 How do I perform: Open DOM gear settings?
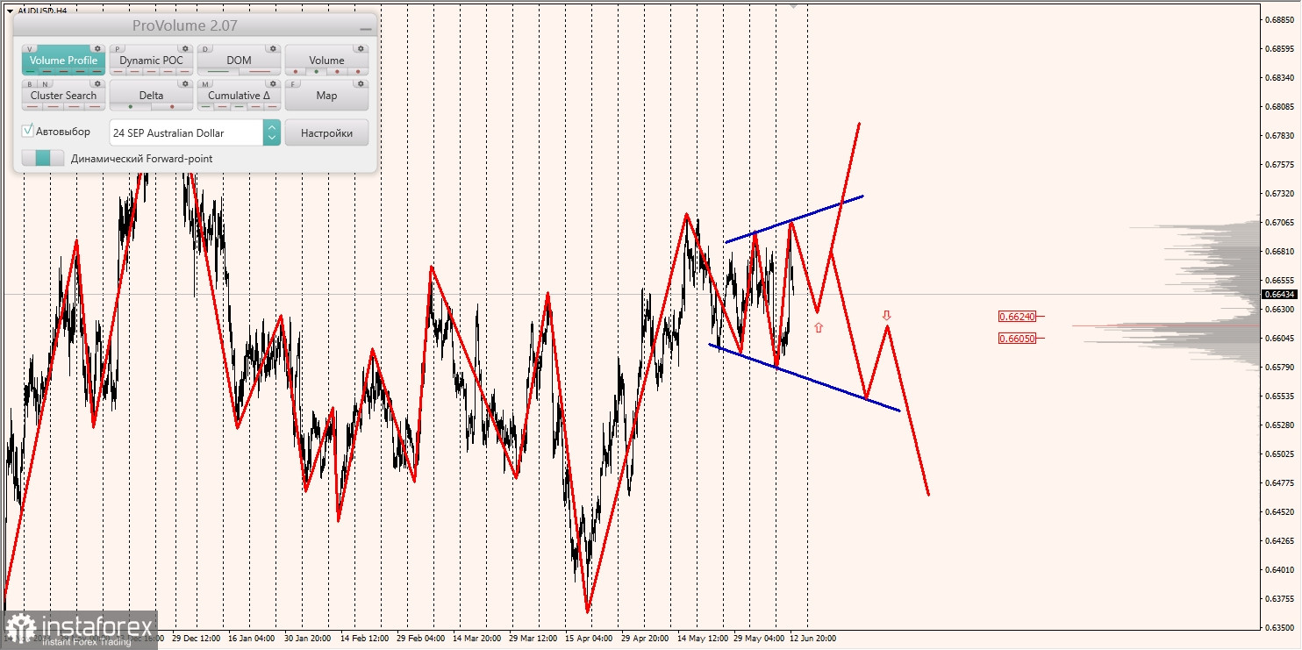273,48
